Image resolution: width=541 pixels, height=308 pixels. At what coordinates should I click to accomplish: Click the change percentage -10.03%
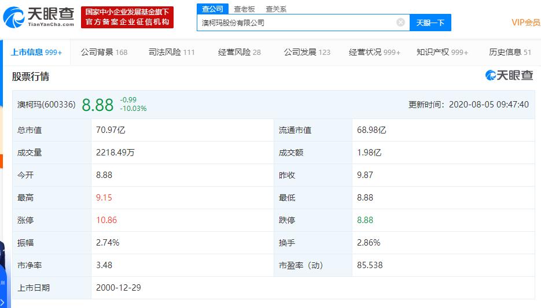[134, 109]
